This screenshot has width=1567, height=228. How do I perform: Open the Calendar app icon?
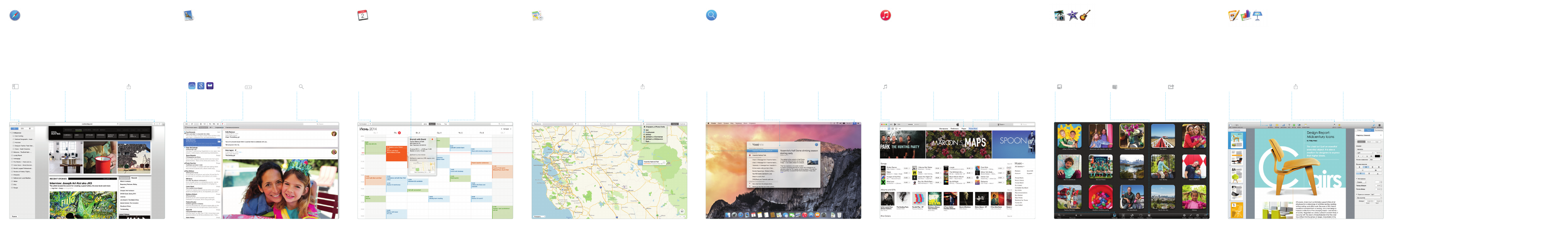(362, 15)
